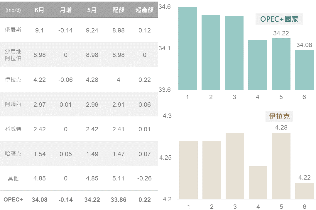Screen dimensions: 316x210
Task: Click the OPEC+ total row label
Action: 13,200
